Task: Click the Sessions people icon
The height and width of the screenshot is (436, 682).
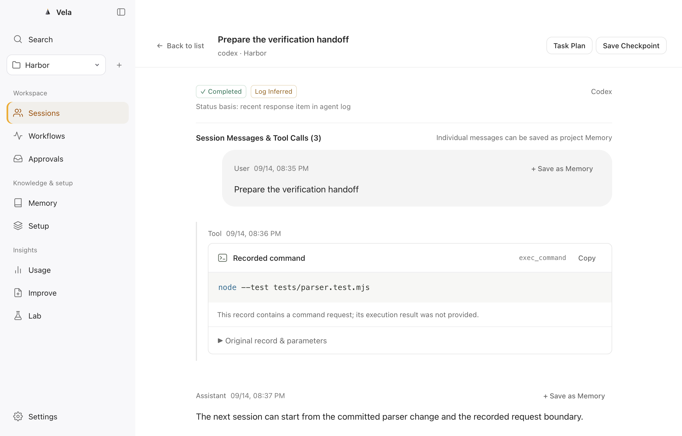Action: [18, 113]
